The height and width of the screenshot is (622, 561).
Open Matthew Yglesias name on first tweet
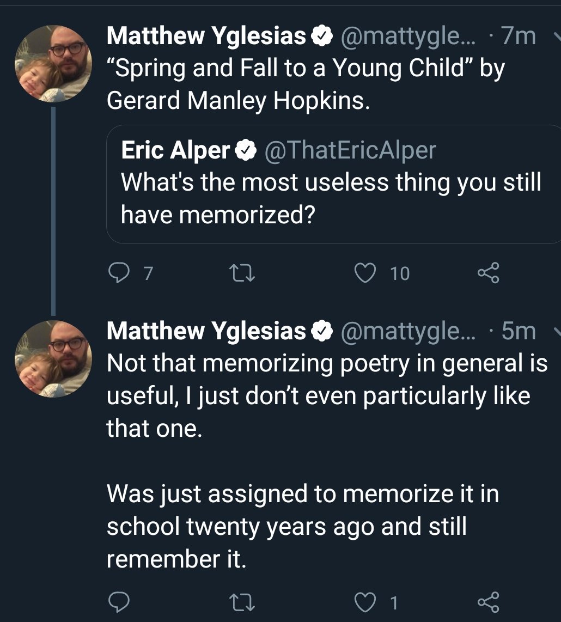click(206, 36)
